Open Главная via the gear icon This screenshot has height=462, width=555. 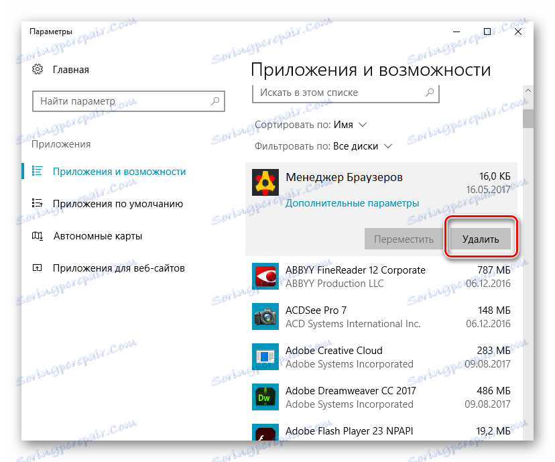pos(38,69)
